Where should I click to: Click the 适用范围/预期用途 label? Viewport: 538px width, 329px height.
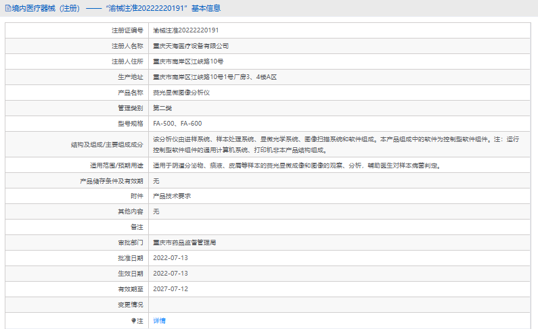116,166
